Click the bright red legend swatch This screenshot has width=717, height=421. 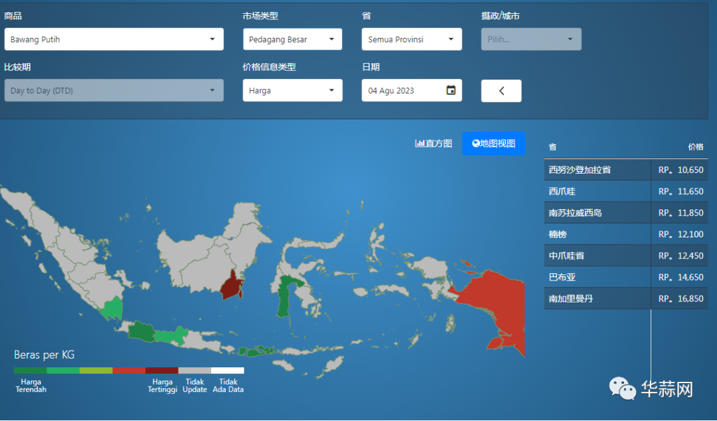pos(129,371)
